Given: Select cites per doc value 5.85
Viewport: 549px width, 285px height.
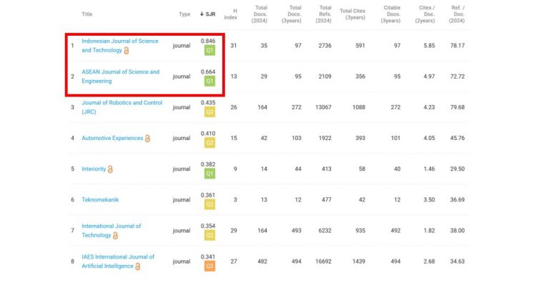Looking at the screenshot, I should [429, 46].
